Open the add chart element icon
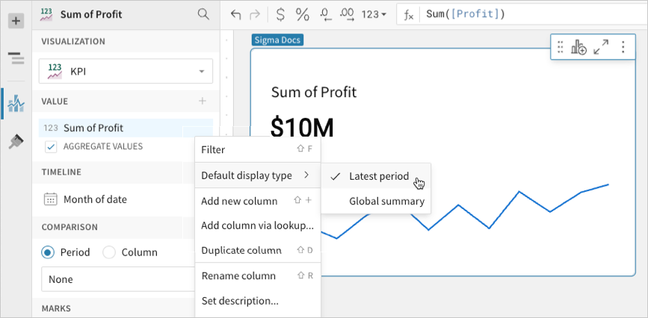 pyautogui.click(x=578, y=48)
